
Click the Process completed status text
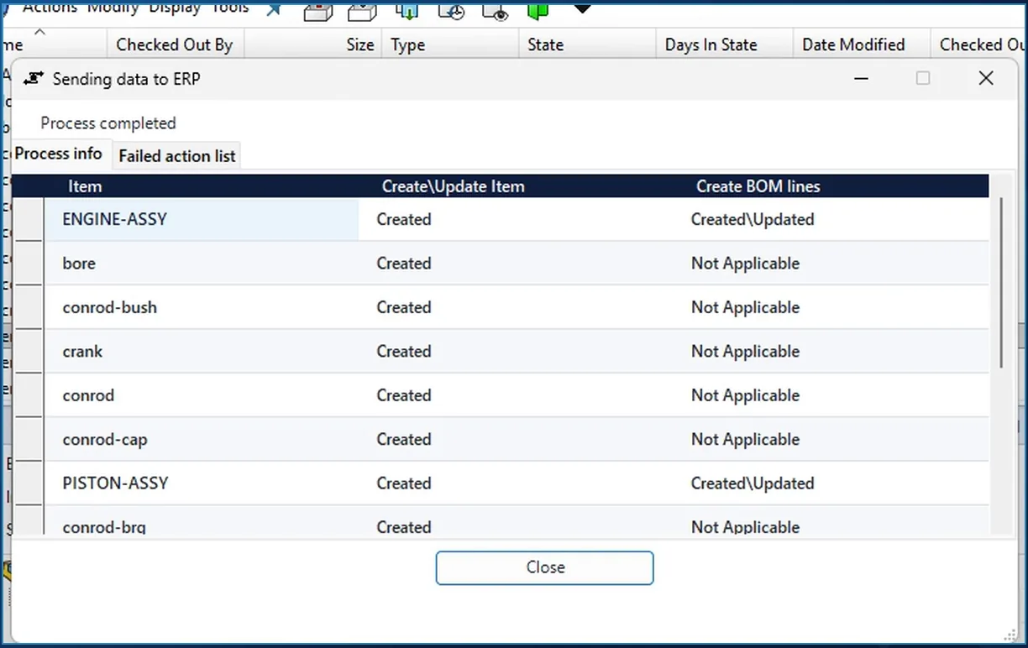(x=108, y=123)
